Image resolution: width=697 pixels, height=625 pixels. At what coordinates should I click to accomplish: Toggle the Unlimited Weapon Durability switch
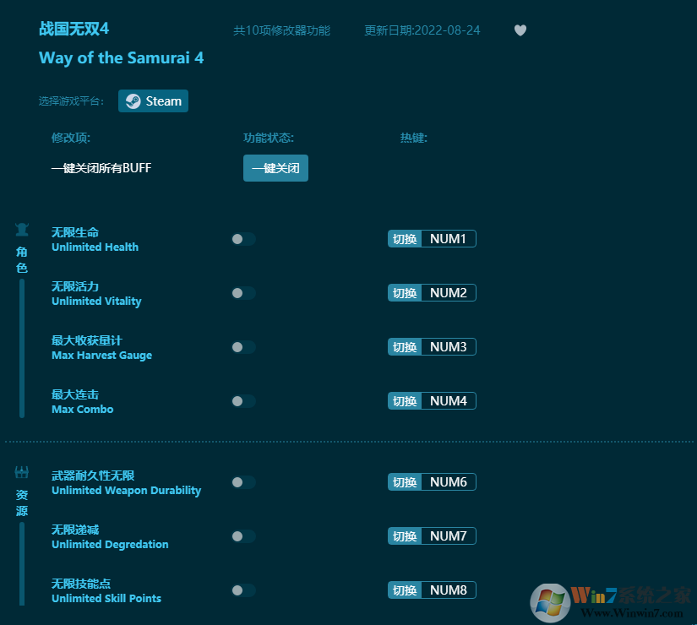pyautogui.click(x=243, y=482)
